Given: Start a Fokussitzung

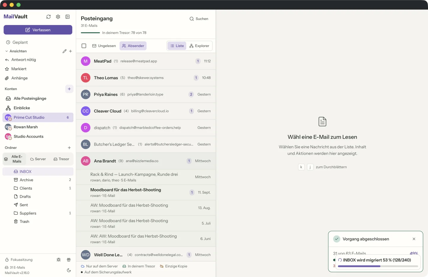Looking at the screenshot, I should point(19,260).
